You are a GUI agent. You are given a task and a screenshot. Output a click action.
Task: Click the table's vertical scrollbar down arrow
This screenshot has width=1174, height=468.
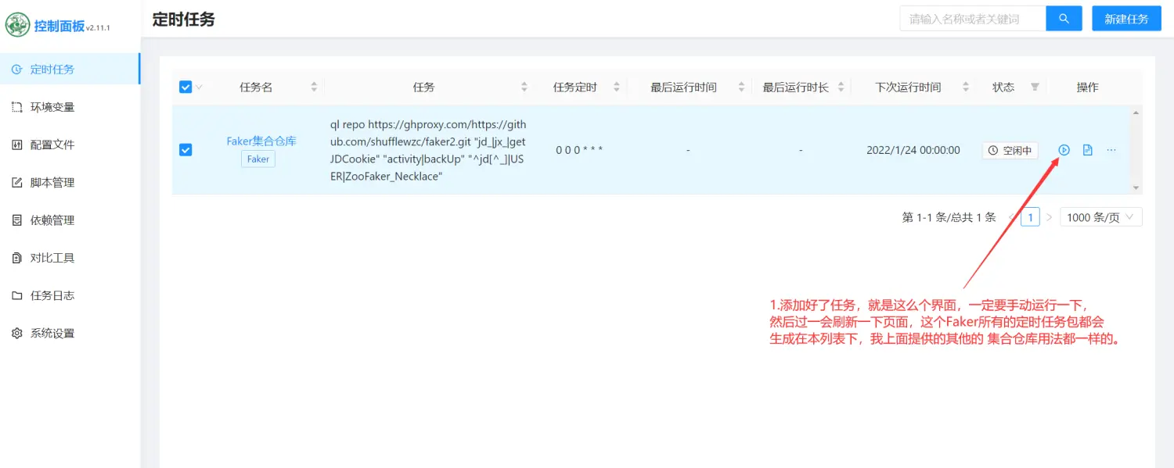click(x=1136, y=188)
